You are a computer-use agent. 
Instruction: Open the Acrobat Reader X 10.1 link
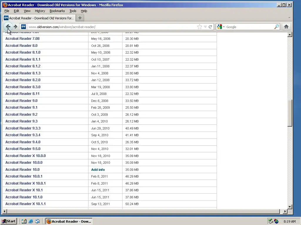(x=24, y=190)
